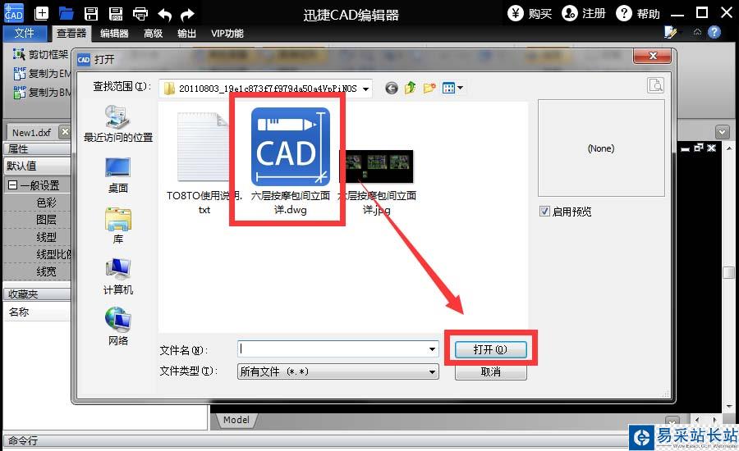Select the Model layout tab
The height and width of the screenshot is (451, 739).
tap(236, 420)
